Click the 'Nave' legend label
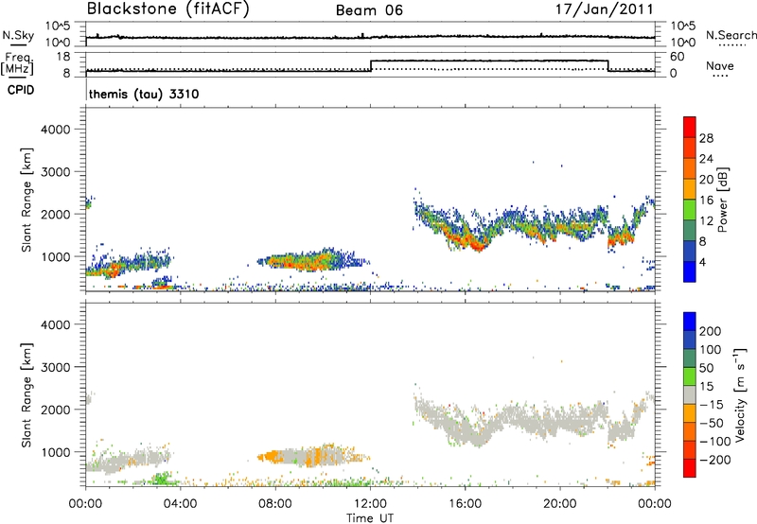Screen dimensions: 757x524 [x=720, y=66]
